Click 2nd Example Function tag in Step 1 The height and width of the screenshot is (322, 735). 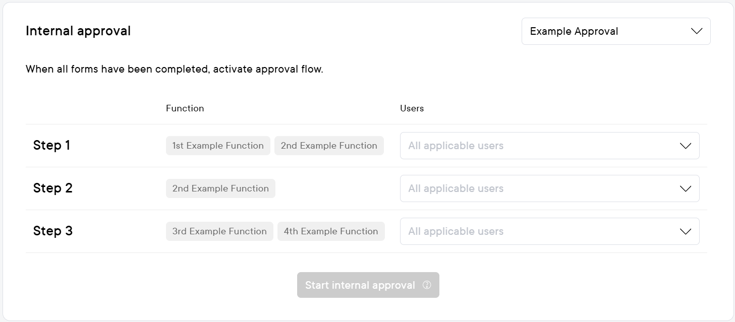(x=329, y=146)
